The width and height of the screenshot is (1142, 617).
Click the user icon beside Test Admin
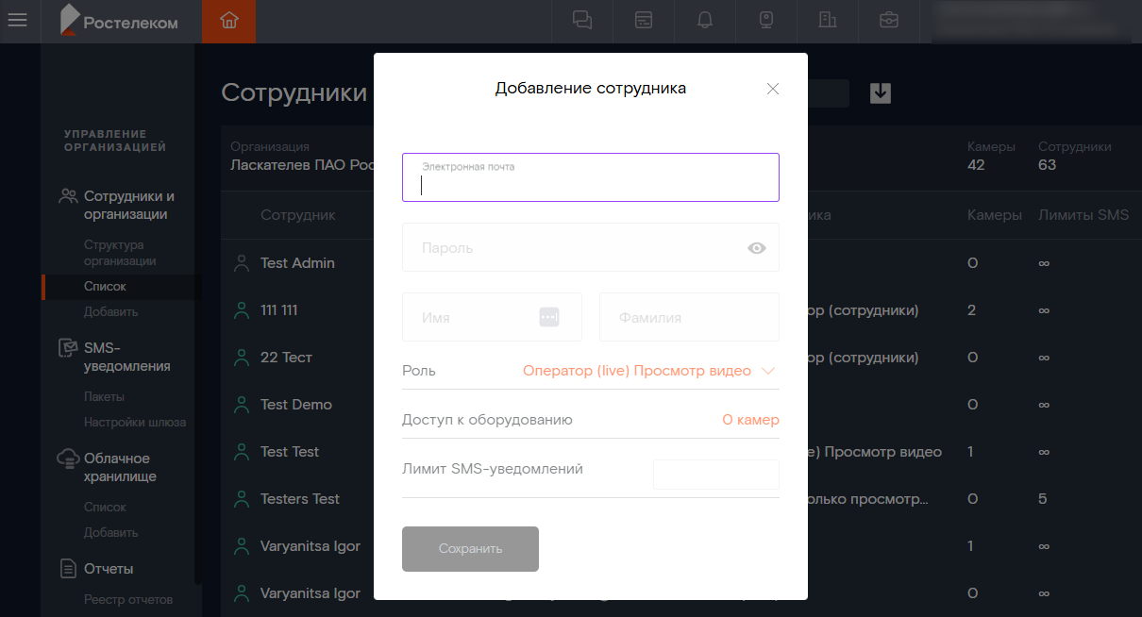(x=241, y=263)
